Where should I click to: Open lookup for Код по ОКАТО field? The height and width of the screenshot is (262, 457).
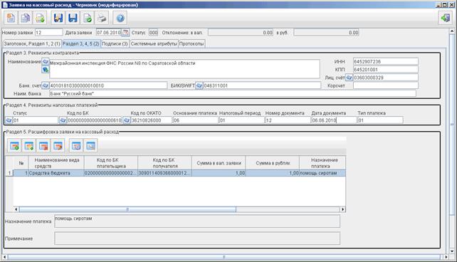[x=127, y=120]
